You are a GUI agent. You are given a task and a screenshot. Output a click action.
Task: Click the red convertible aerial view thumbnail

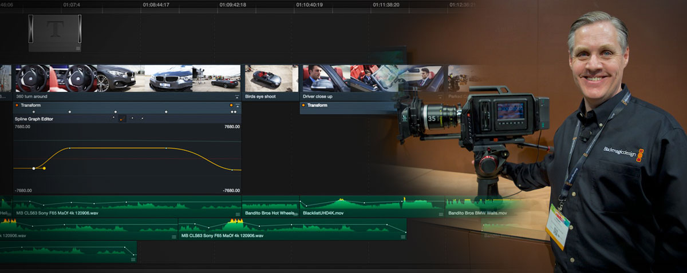(x=271, y=78)
